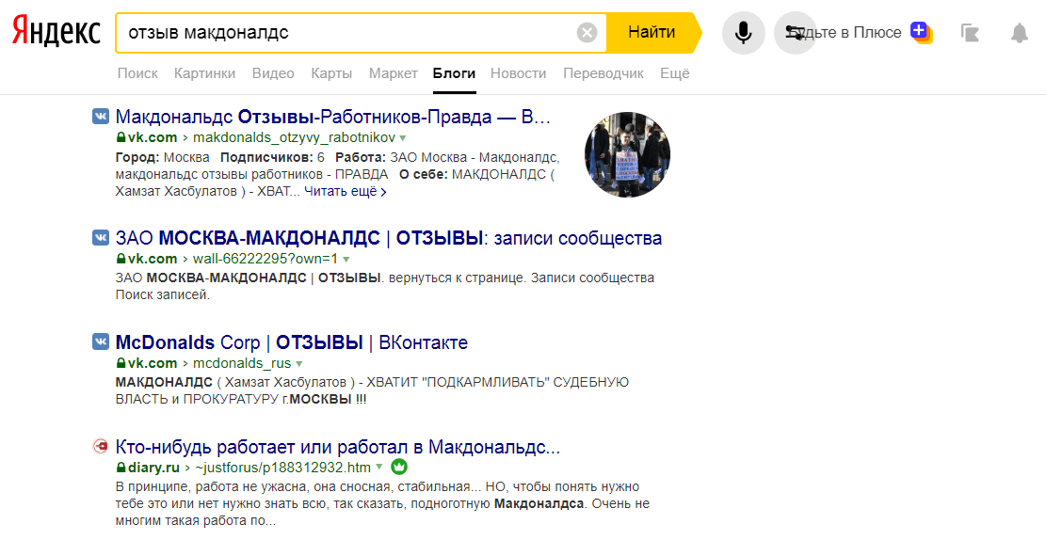The image size is (1046, 540).
Task: Select the Блоги tab
Action: [455, 73]
